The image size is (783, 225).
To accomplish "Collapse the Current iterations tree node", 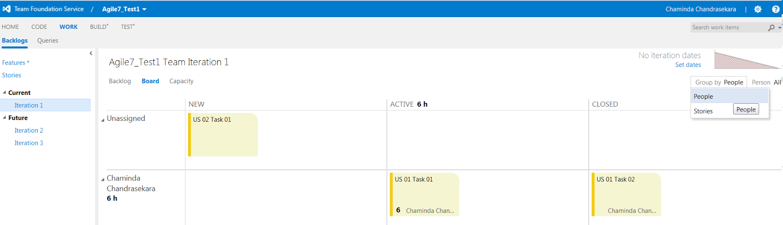I will (4, 92).
